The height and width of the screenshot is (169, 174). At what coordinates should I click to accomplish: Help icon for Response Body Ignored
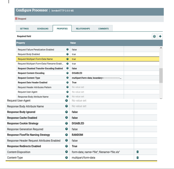point(66,112)
